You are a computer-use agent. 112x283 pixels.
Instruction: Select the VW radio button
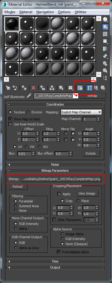pyautogui.click(x=26, y=147)
